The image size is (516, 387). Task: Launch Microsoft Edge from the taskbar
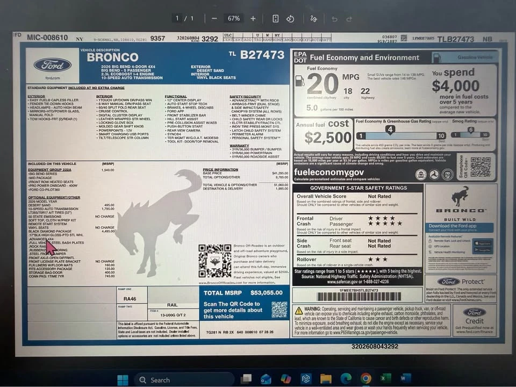(x=346, y=379)
